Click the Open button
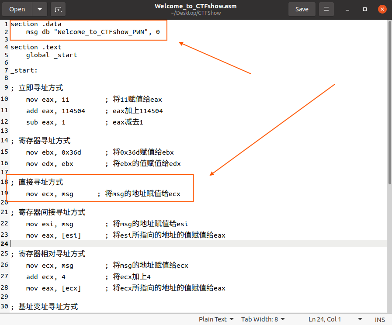The image size is (392, 325). (x=17, y=9)
